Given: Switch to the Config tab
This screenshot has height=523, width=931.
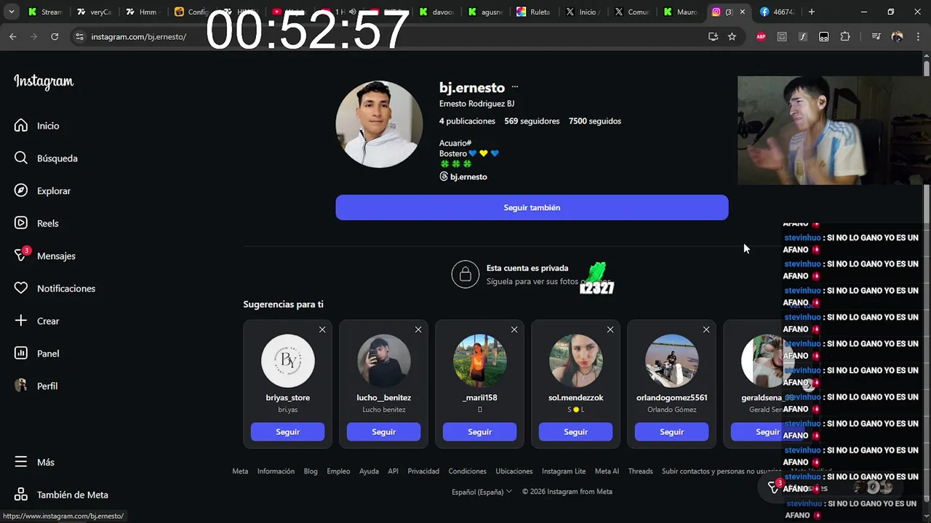Looking at the screenshot, I should (192, 12).
